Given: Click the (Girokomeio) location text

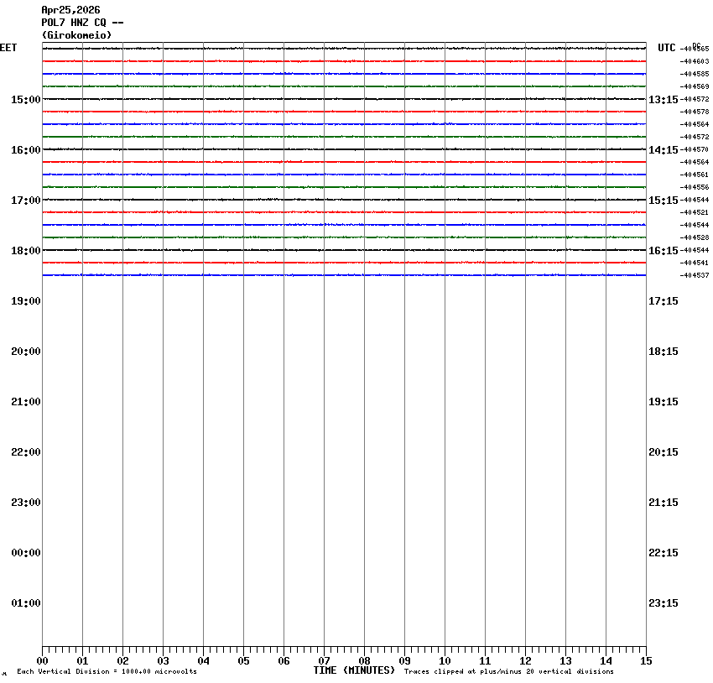Looking at the screenshot, I should 76,35.
